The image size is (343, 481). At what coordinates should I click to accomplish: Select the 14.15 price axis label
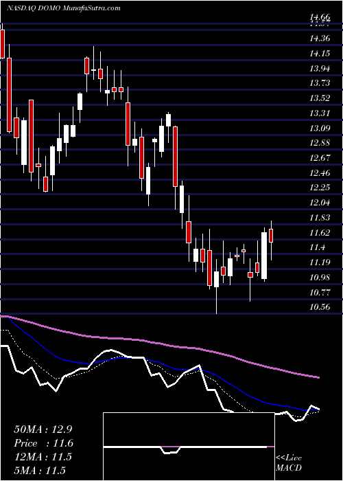[x=320, y=54]
